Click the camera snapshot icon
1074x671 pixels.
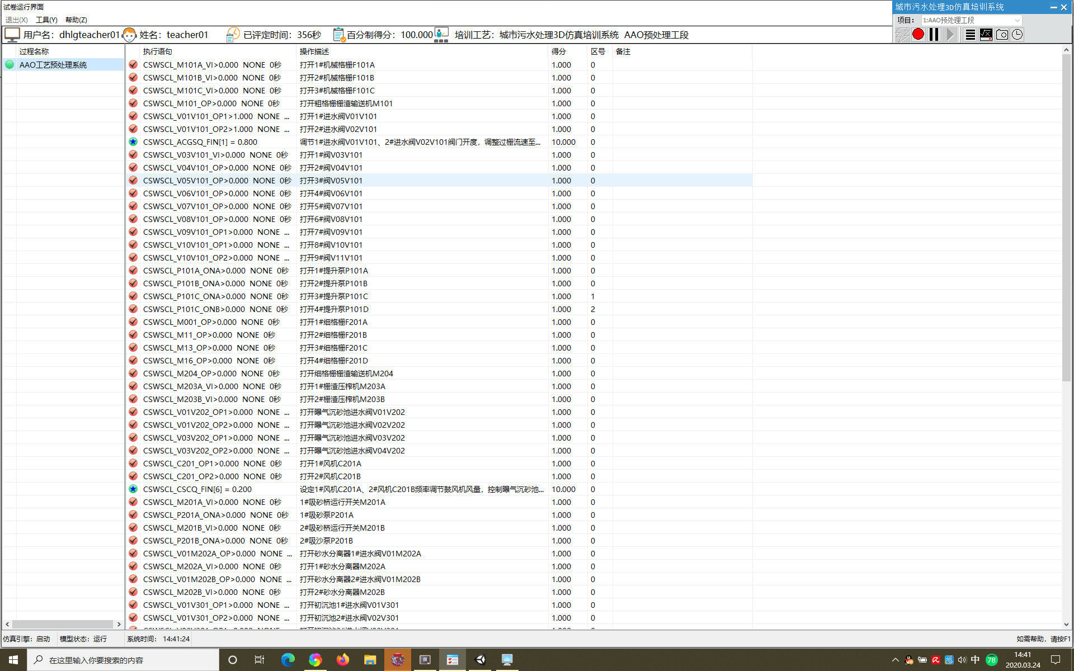(1002, 35)
